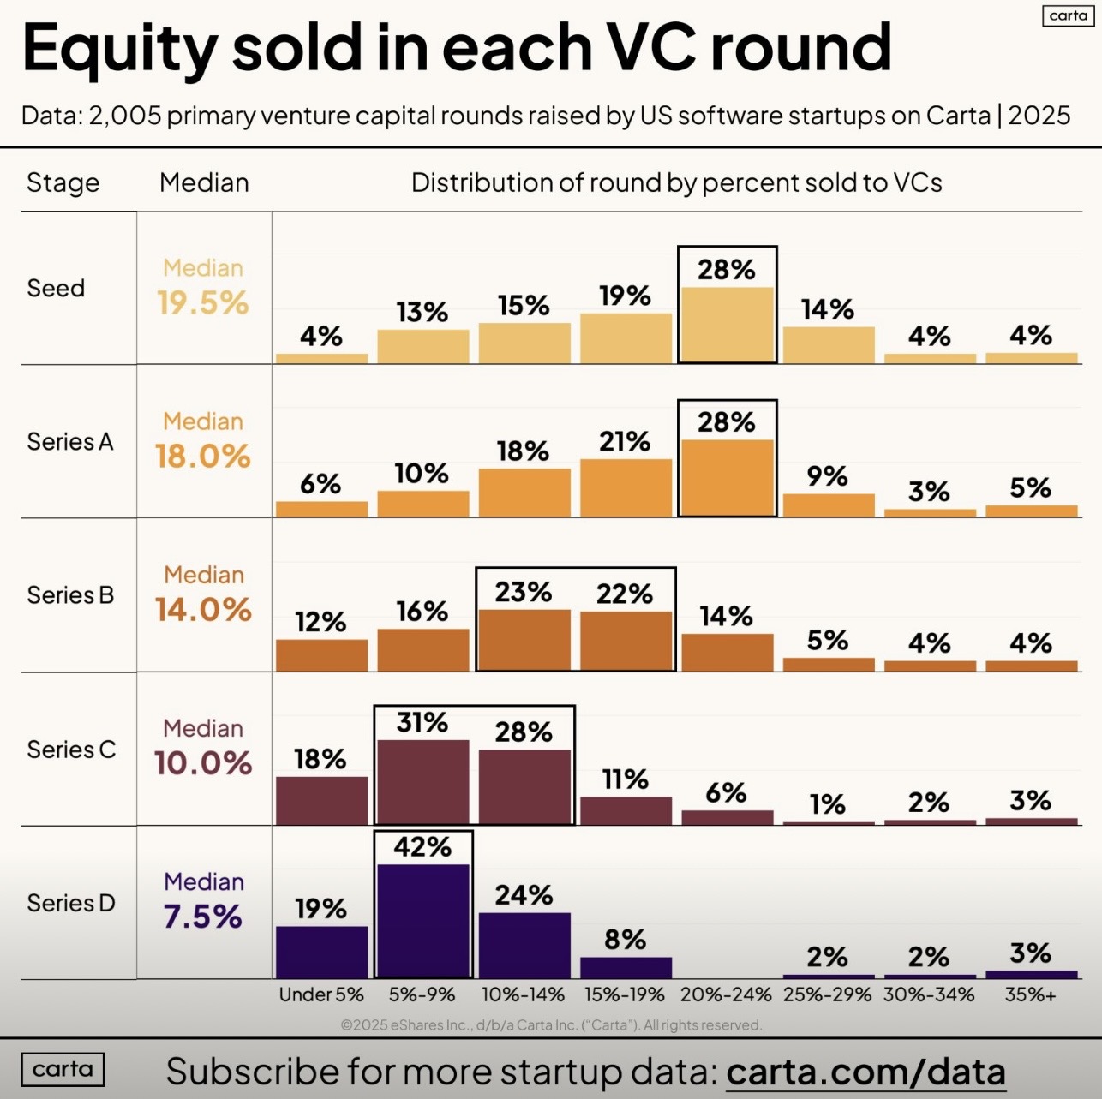
Task: Click the Median column header
Action: (x=204, y=182)
